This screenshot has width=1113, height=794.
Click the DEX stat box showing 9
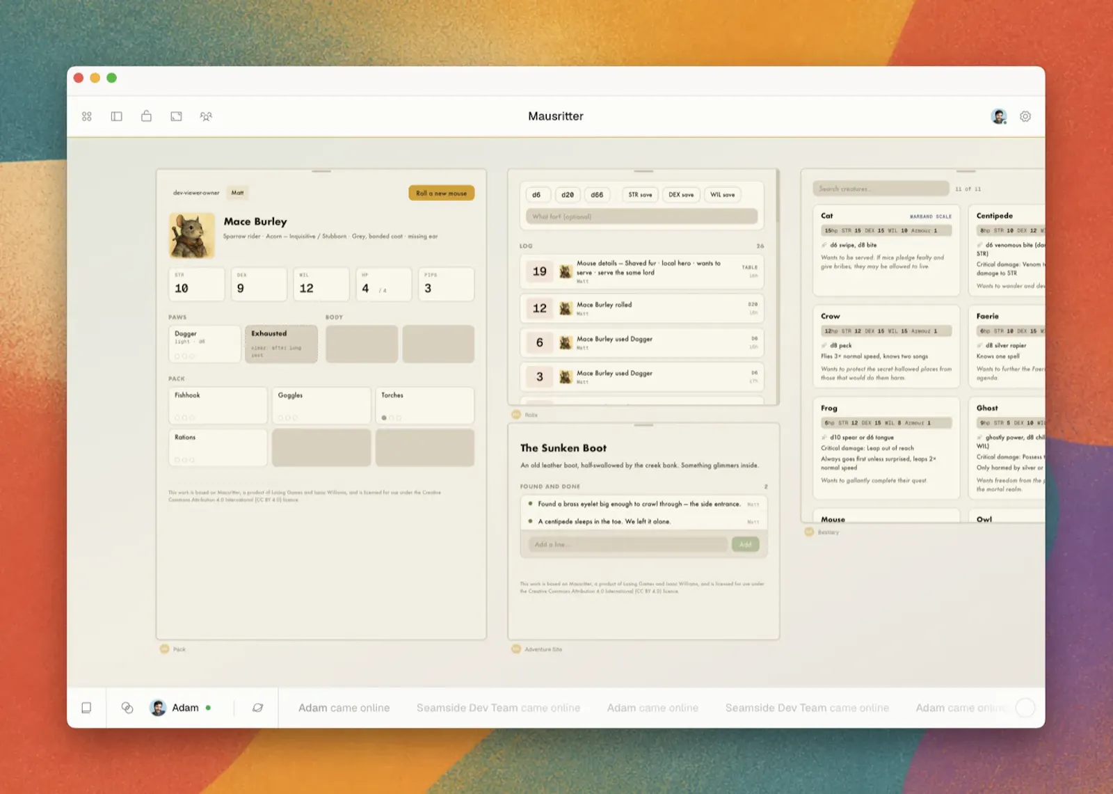click(x=259, y=284)
